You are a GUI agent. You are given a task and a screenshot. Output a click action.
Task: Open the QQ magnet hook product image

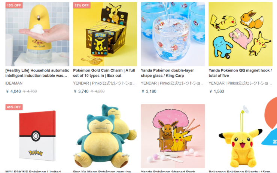pyautogui.click(x=240, y=34)
